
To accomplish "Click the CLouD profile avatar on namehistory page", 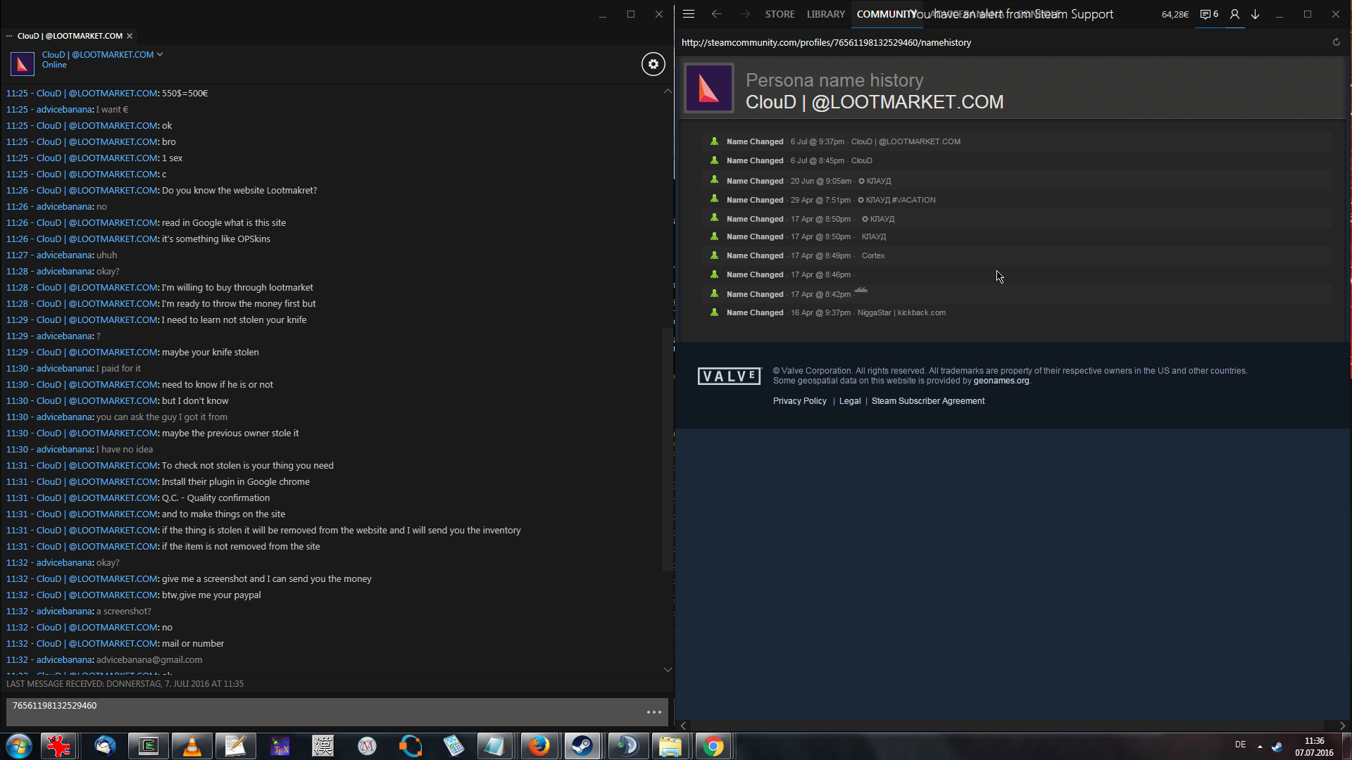I will [709, 89].
